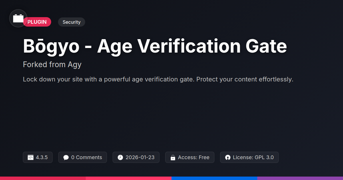Screen dimensions: 343x180
Task: Click the 4.3.5 version number text
Action: point(42,157)
